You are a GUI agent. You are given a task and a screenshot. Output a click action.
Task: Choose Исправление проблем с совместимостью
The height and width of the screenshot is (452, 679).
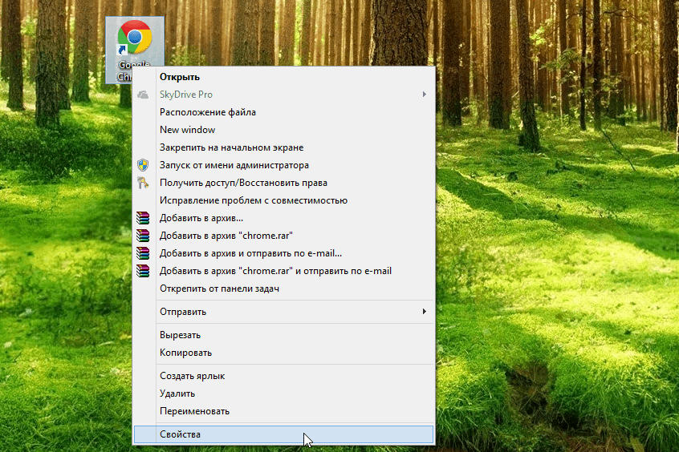tap(253, 200)
